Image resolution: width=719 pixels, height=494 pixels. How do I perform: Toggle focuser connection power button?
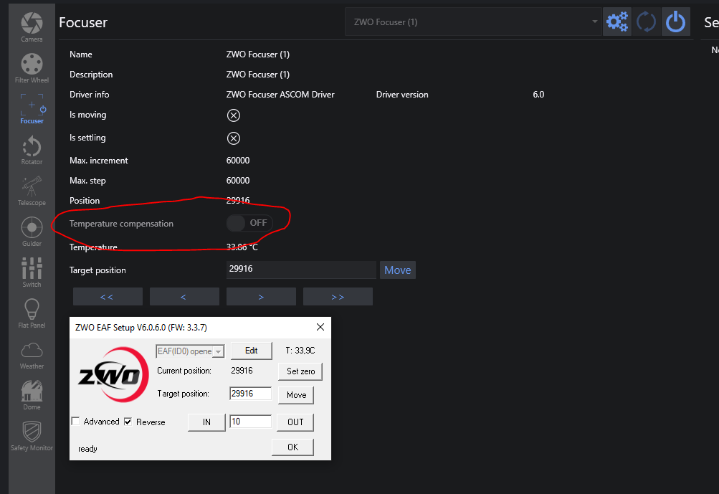coord(675,22)
